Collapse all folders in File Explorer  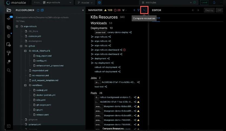[42, 10]
